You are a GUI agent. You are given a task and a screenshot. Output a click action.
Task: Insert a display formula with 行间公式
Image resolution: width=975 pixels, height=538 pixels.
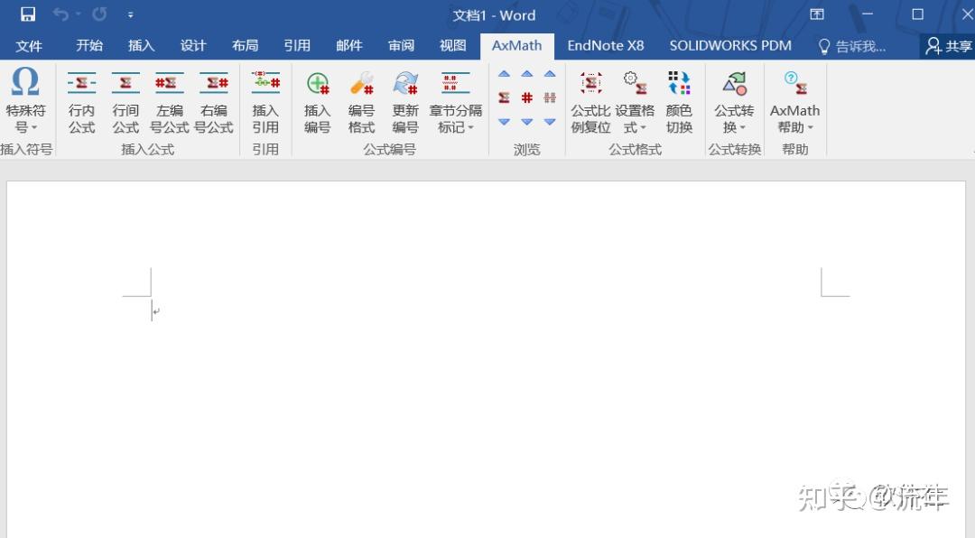125,102
